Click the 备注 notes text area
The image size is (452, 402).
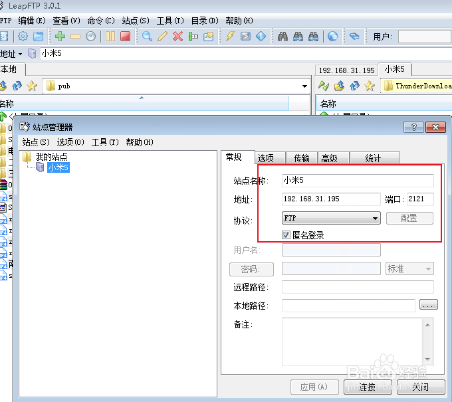[x=352, y=342]
